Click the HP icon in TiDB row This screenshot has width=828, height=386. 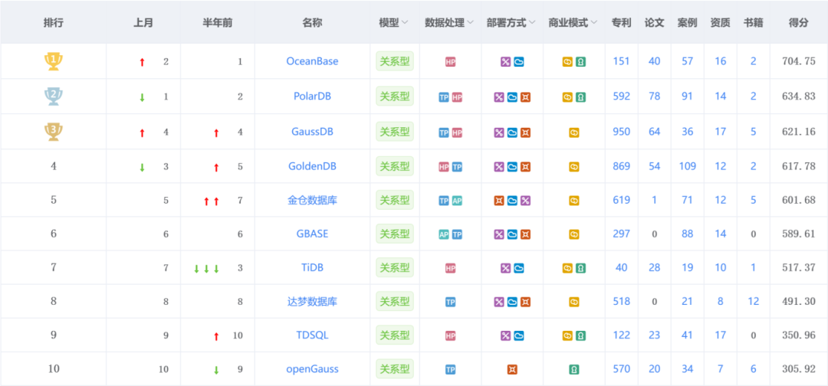point(451,268)
